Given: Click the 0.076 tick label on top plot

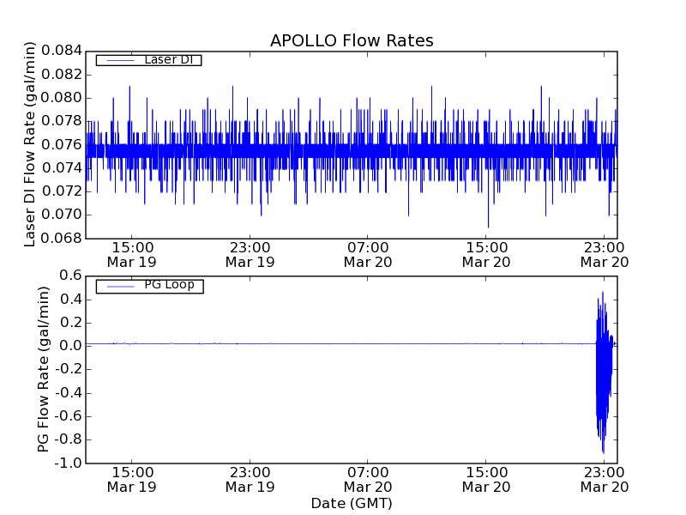Looking at the screenshot, I should pos(62,144).
